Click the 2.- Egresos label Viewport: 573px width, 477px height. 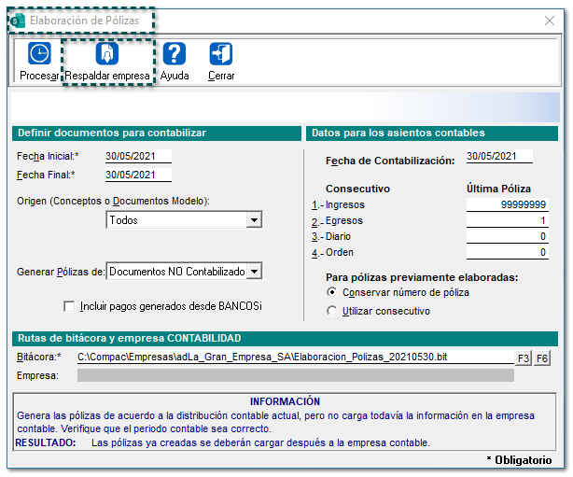coord(337,221)
